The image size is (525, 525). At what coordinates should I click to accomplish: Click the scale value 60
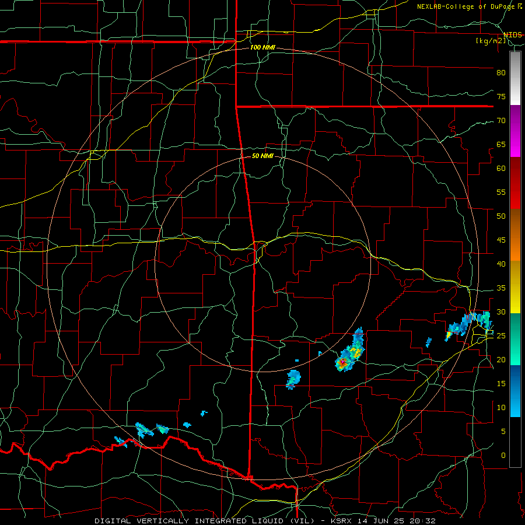pos(501,169)
